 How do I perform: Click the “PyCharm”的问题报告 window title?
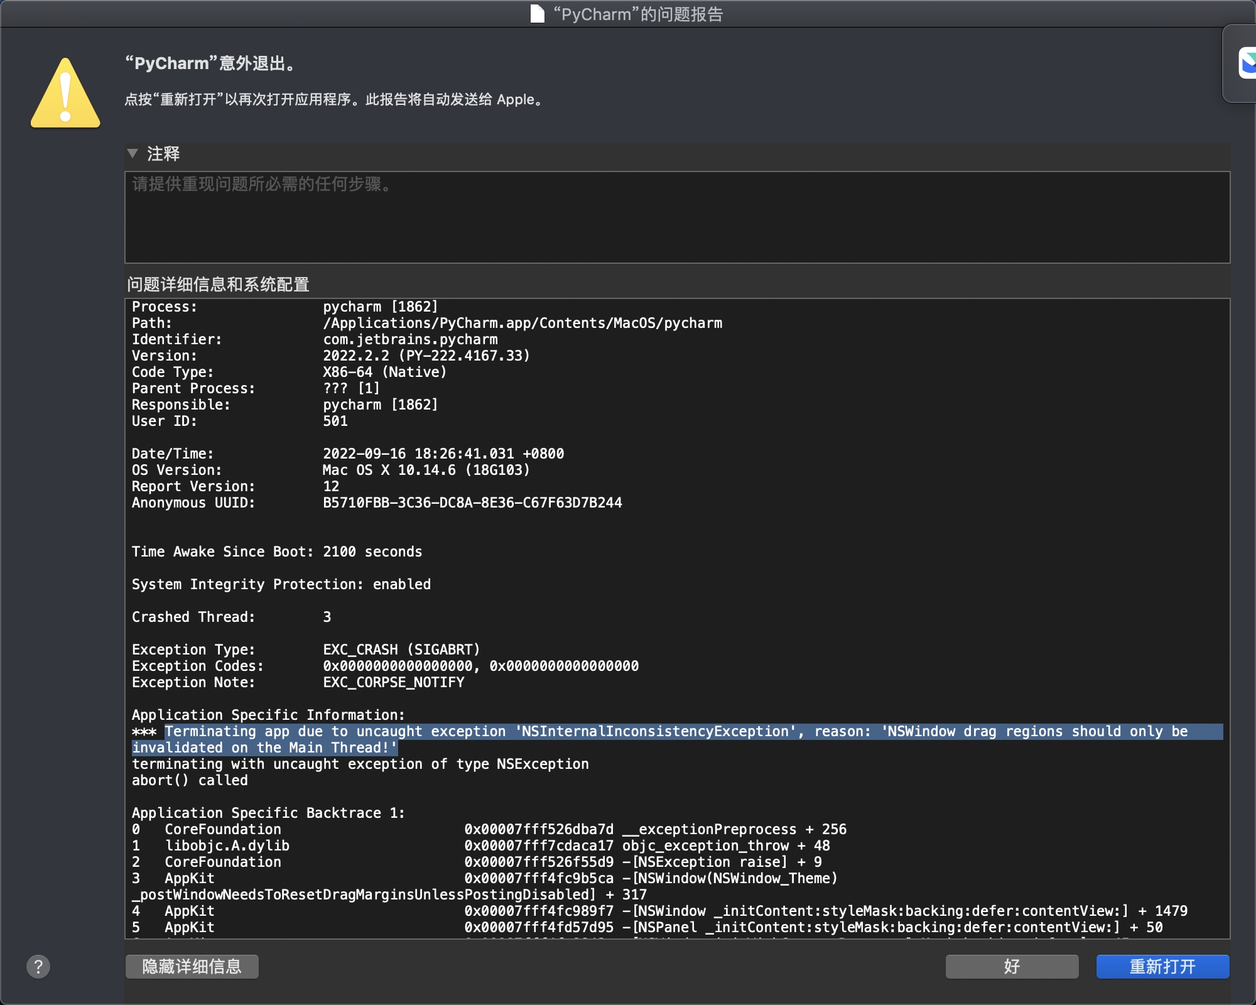(x=638, y=14)
